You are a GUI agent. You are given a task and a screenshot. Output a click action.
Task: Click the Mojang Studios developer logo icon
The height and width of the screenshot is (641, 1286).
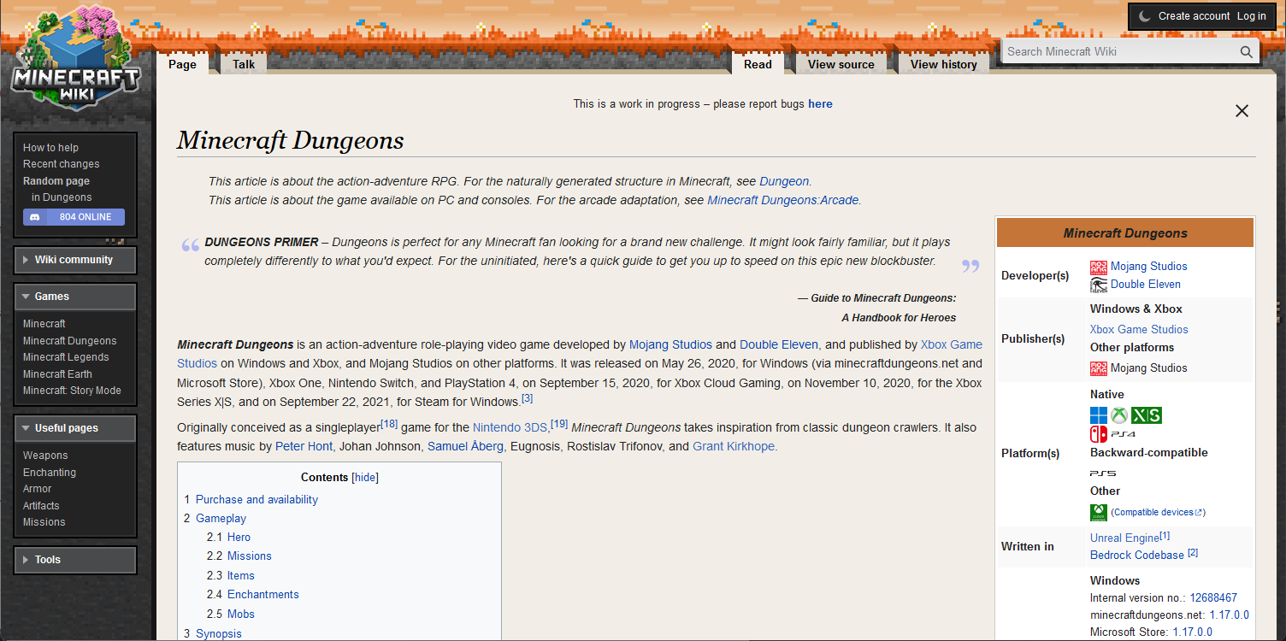[1099, 267]
